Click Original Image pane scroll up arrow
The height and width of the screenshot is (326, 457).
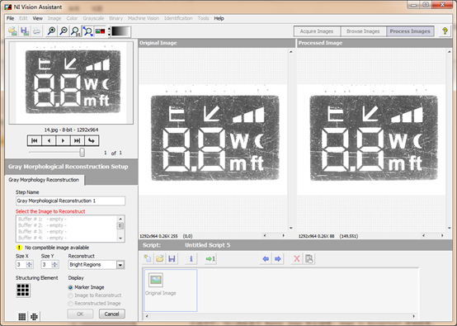coord(290,52)
